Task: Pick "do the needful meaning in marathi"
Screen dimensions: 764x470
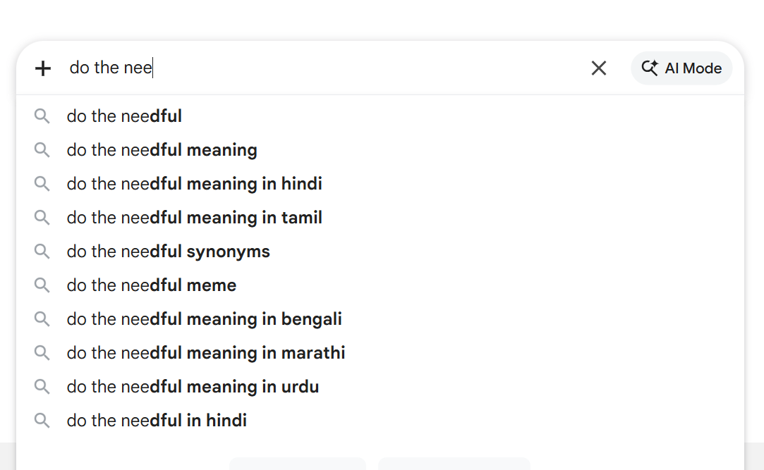Action: pyautogui.click(x=205, y=353)
